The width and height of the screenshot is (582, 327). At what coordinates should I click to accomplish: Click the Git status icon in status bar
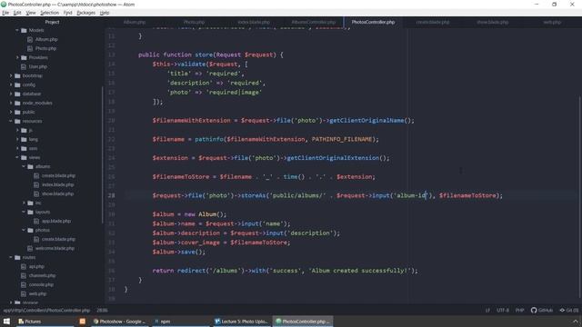tap(562, 310)
